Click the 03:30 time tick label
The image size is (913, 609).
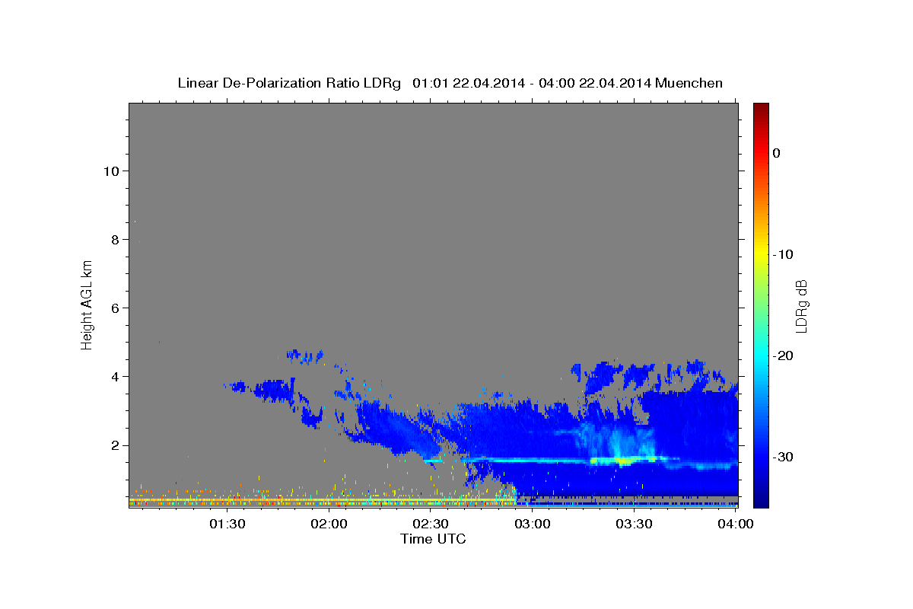click(x=634, y=525)
